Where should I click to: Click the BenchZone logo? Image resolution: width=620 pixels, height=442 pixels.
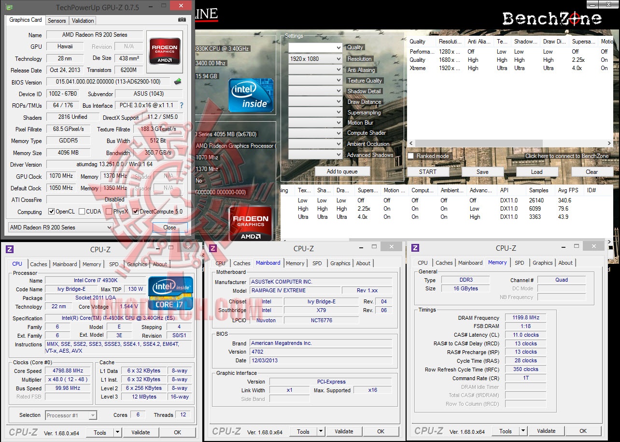(551, 19)
